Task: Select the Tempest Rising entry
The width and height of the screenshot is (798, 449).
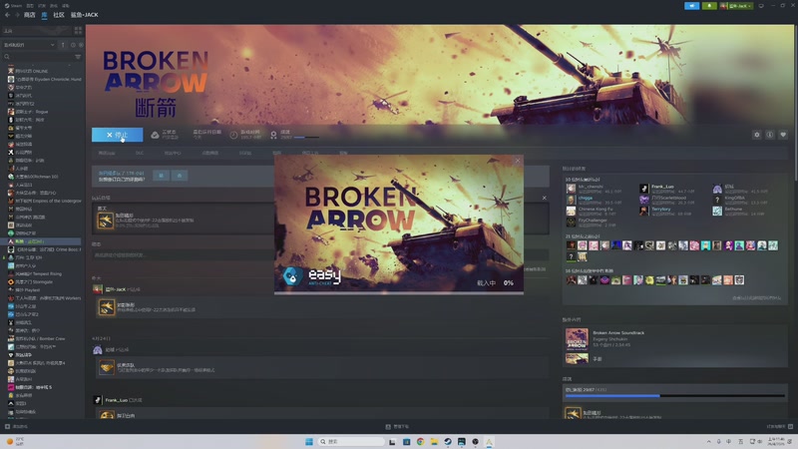Action: (x=36, y=273)
